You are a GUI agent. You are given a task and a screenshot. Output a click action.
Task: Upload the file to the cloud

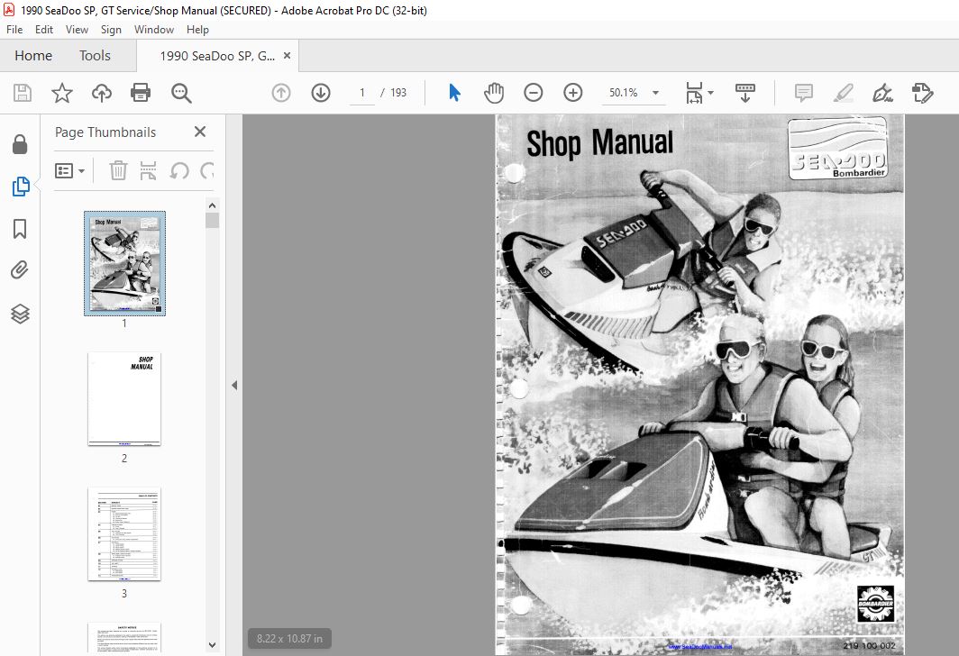point(102,93)
